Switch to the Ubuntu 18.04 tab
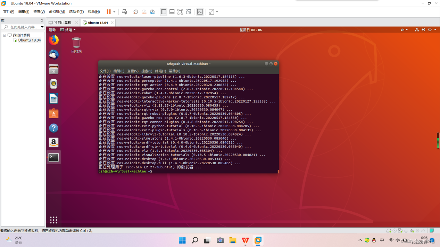 [x=98, y=23]
